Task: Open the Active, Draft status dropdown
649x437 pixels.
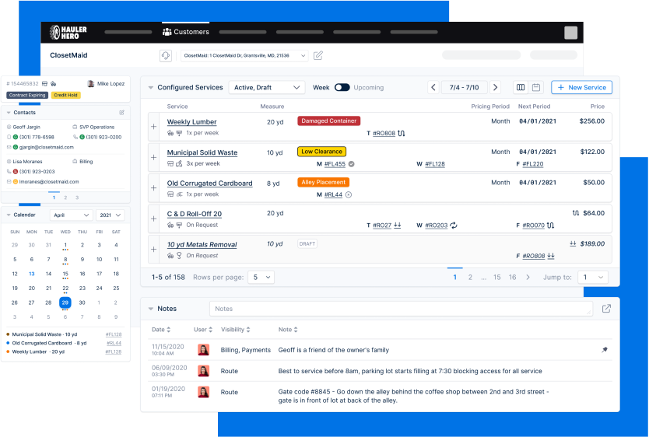Action: (x=267, y=87)
